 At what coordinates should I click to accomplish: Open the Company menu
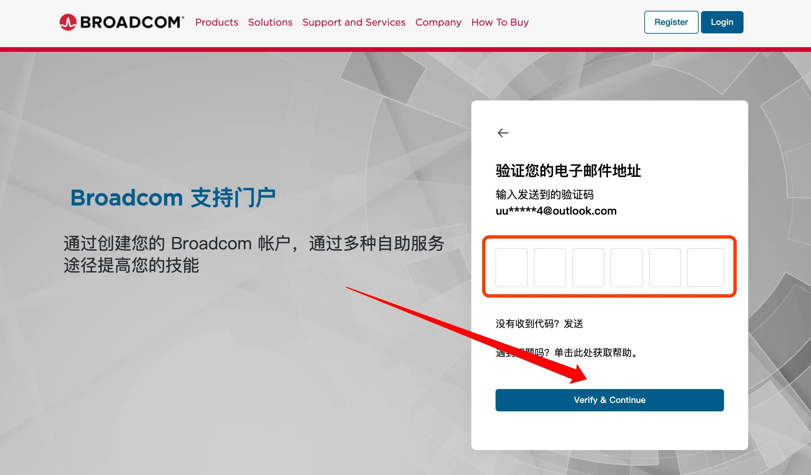tap(438, 22)
